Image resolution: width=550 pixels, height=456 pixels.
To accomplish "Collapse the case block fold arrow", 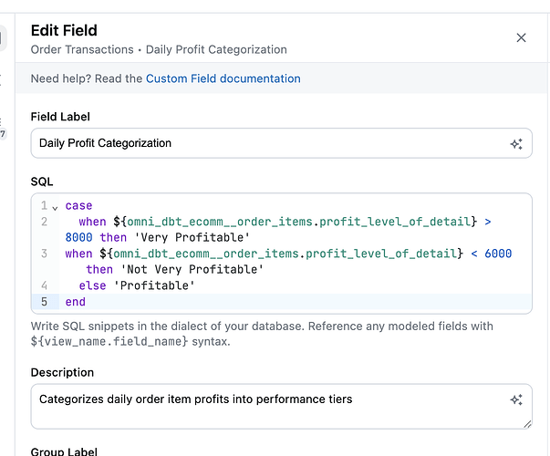I will [55, 206].
